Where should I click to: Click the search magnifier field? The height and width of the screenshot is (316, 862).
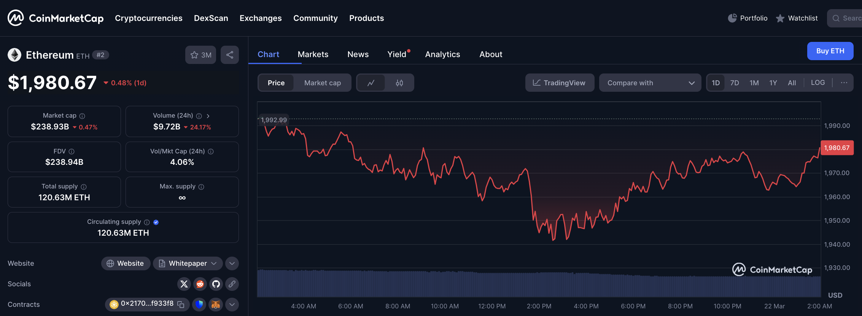point(845,18)
